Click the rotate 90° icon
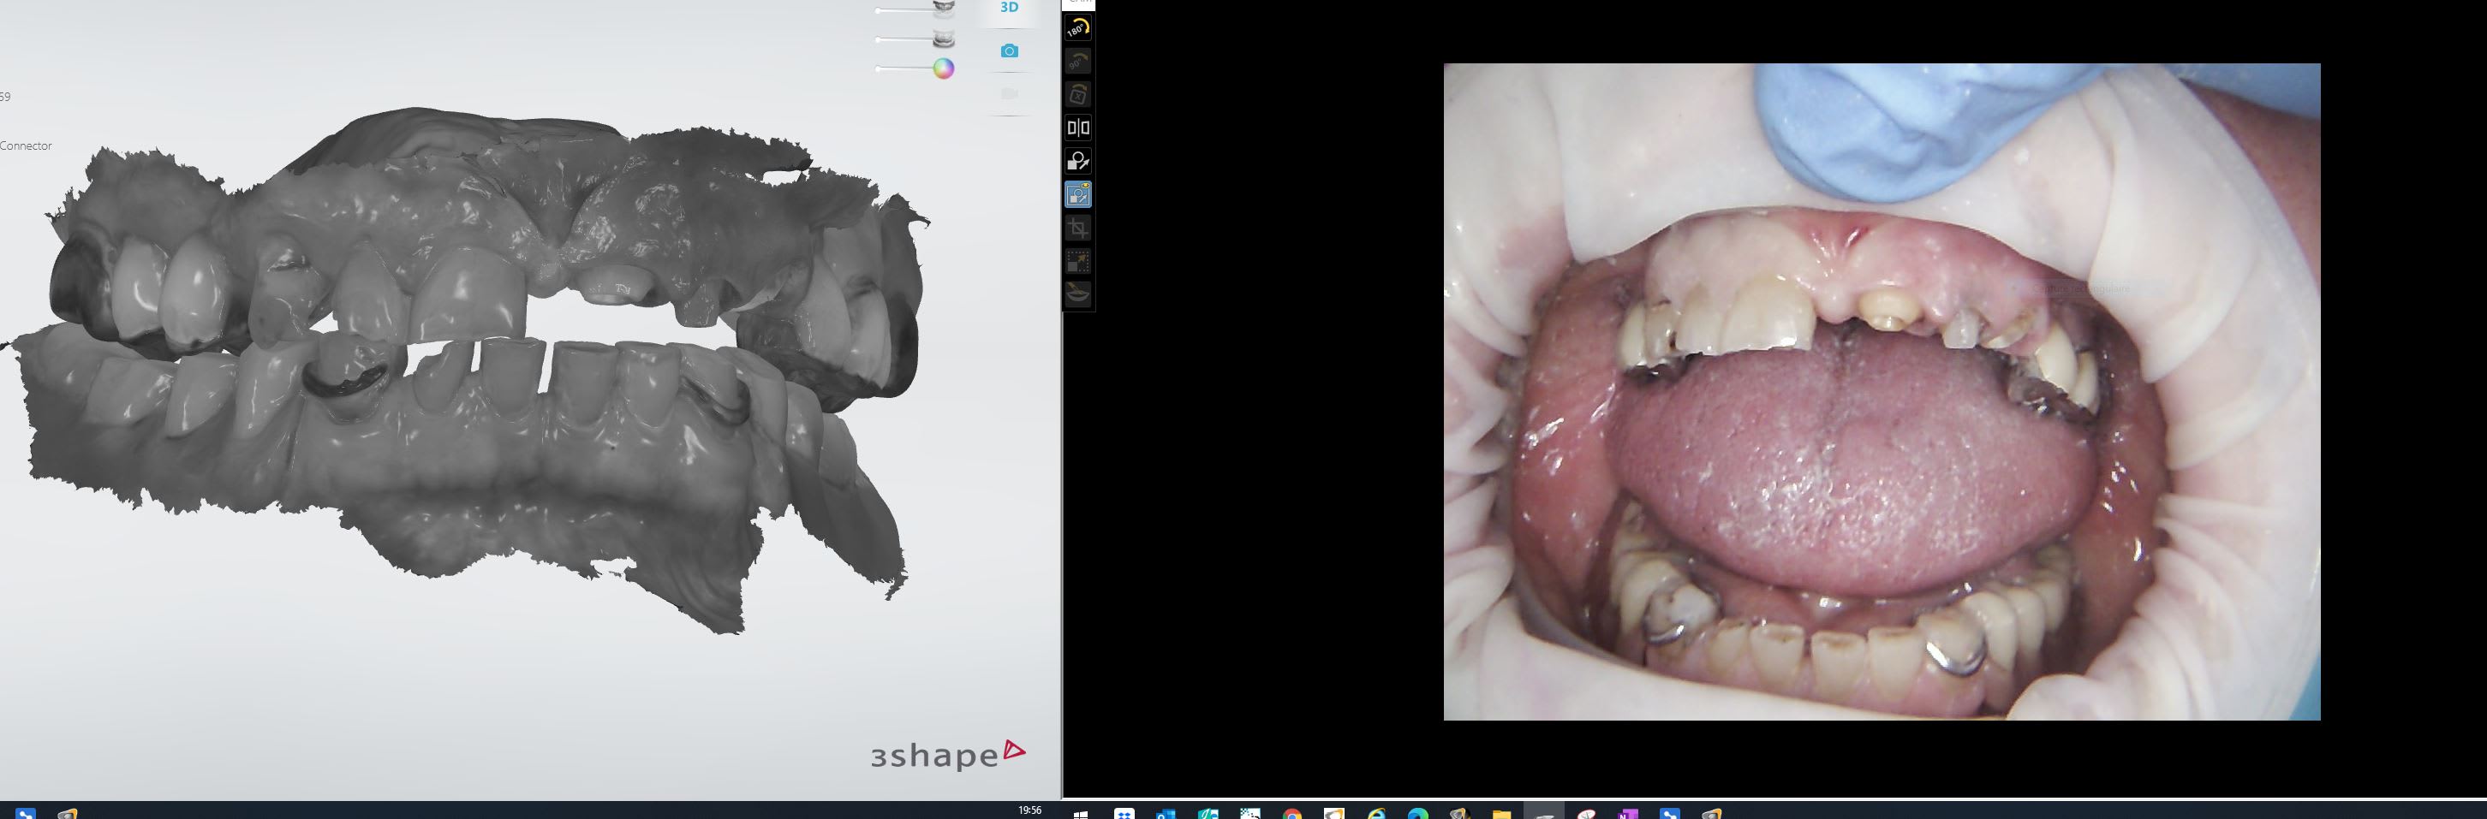Screen dimensions: 2487x819 [x=1077, y=62]
